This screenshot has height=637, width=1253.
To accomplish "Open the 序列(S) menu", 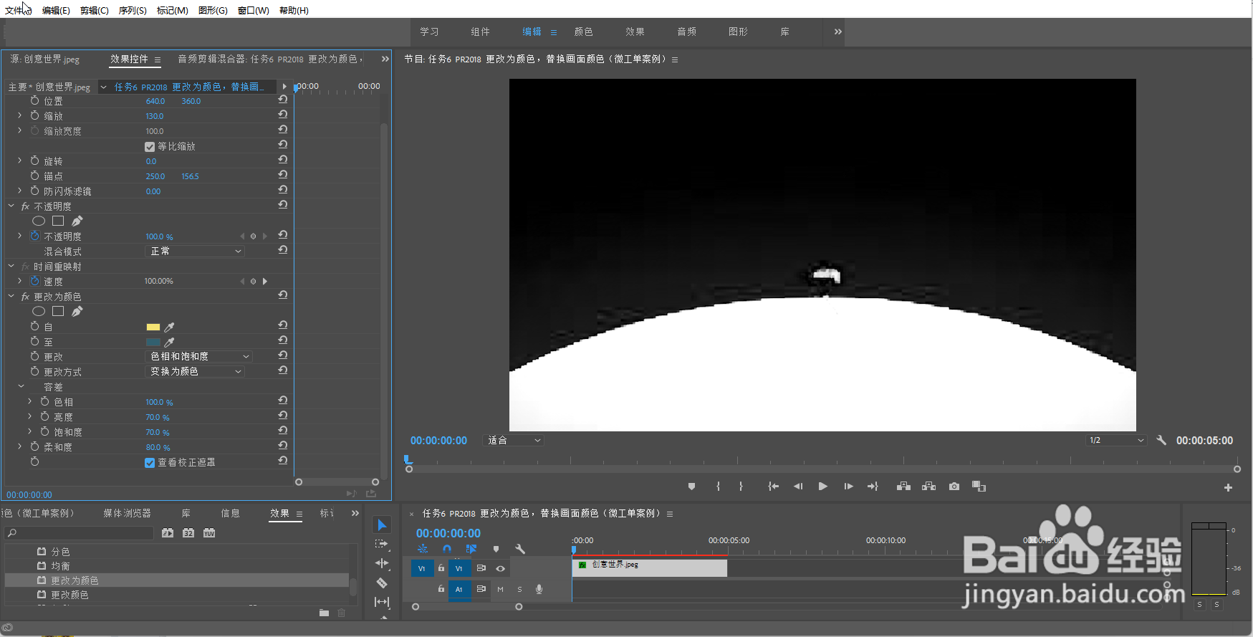I will click(133, 10).
